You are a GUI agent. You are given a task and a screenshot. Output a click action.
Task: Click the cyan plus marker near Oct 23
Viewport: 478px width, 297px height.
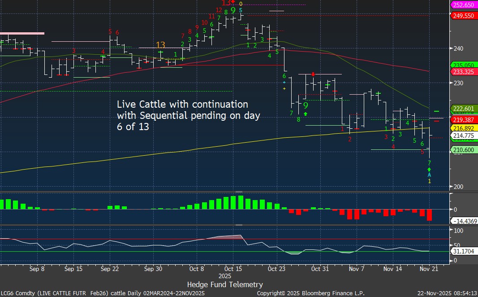pos(284,83)
